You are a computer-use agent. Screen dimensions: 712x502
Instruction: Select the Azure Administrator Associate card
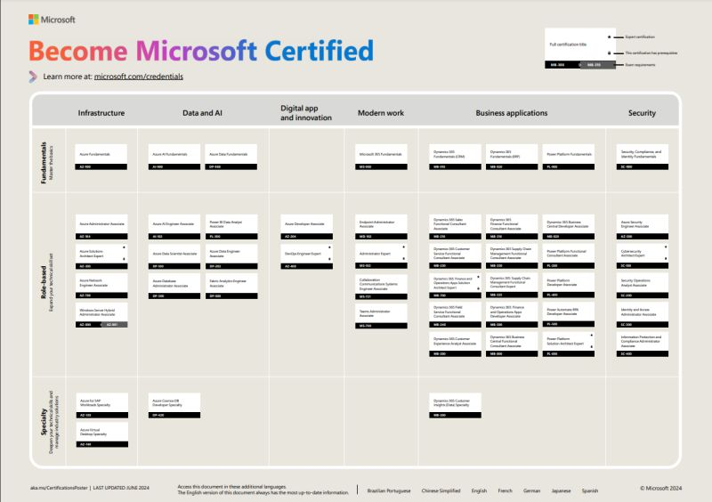pos(101,227)
